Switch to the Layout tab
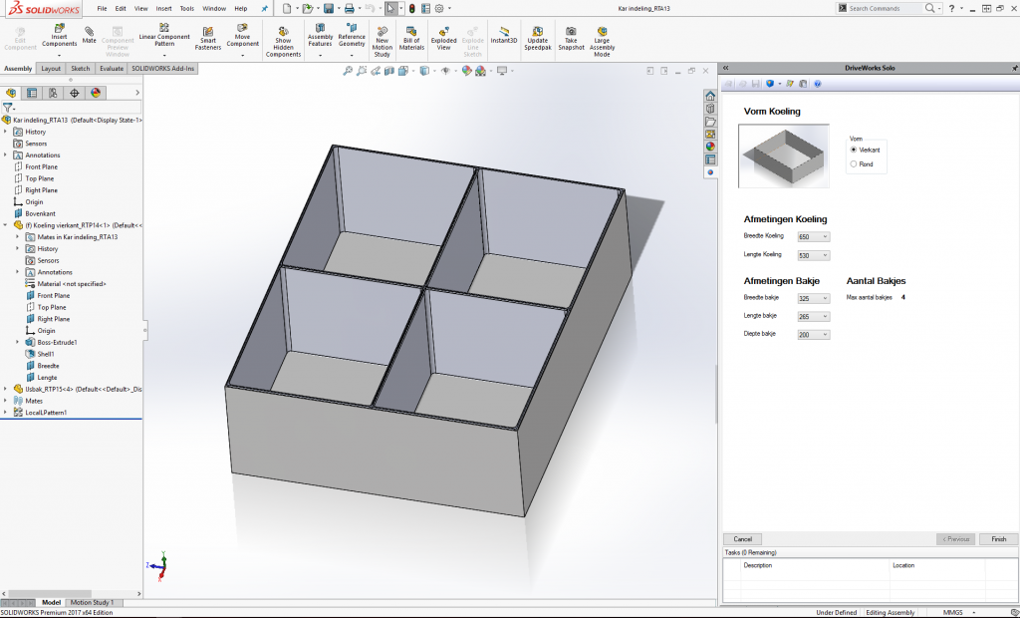 (51, 69)
